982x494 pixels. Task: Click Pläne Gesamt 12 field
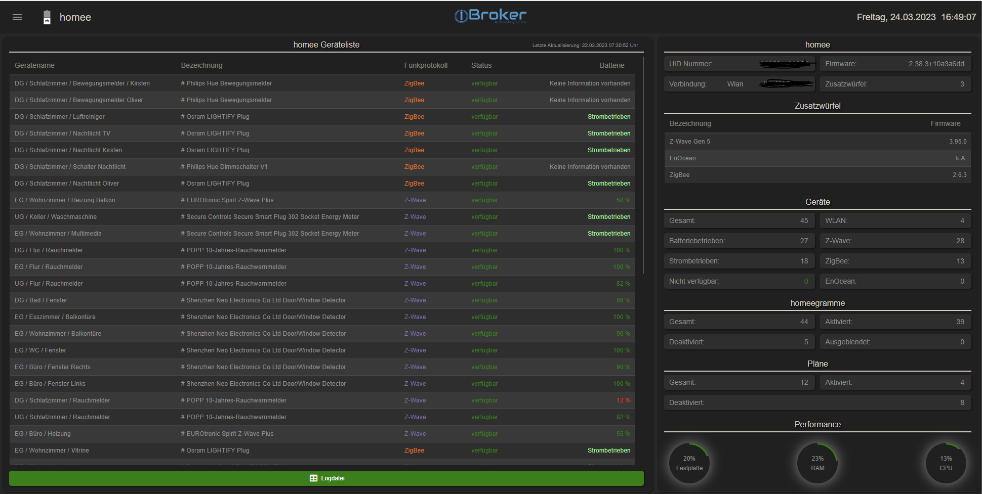click(x=740, y=382)
